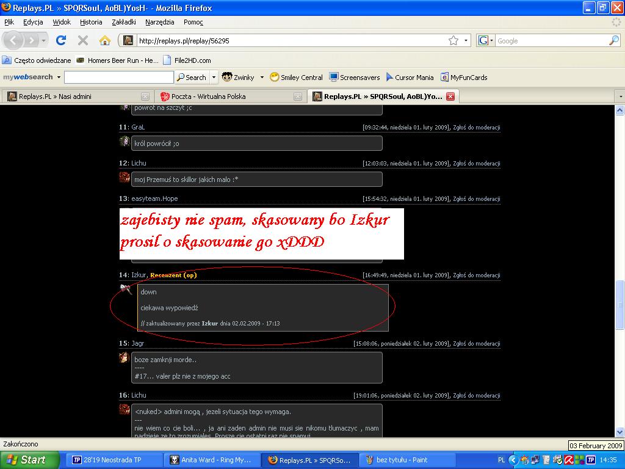Open the Zakładki menu
The height and width of the screenshot is (469, 625).
pyautogui.click(x=124, y=22)
